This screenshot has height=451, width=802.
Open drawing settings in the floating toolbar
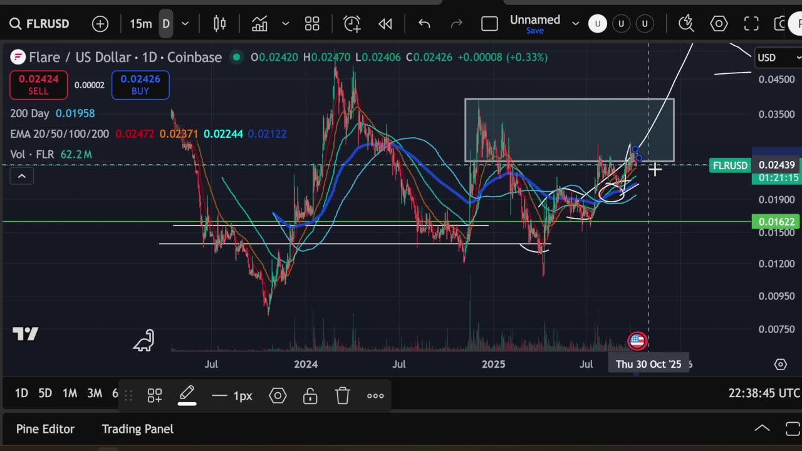(x=278, y=395)
